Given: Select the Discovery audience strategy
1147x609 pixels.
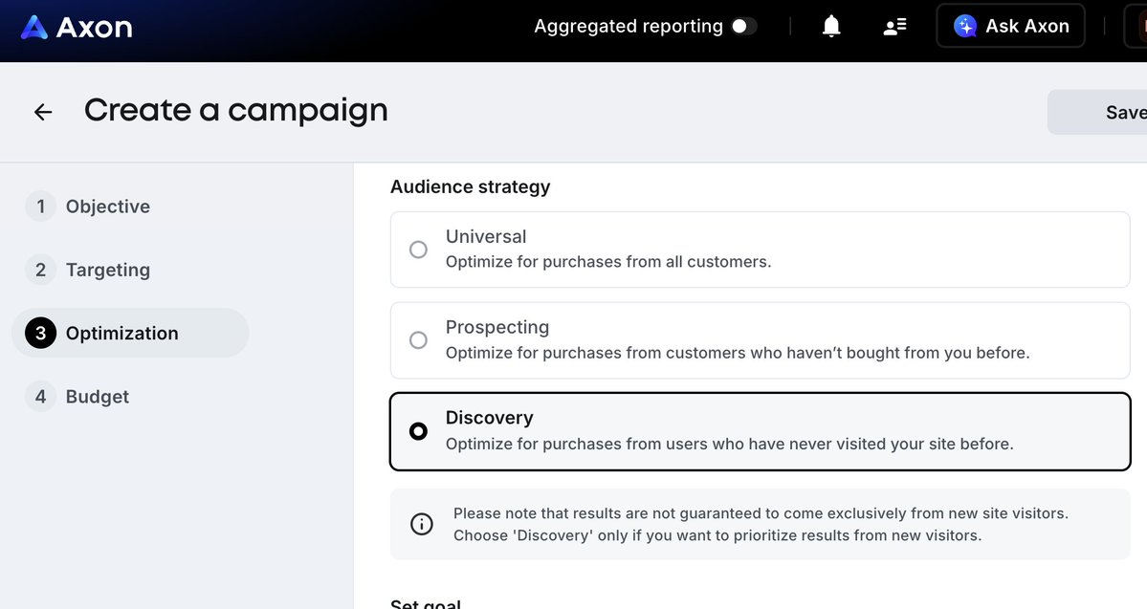Looking at the screenshot, I should (x=760, y=431).
